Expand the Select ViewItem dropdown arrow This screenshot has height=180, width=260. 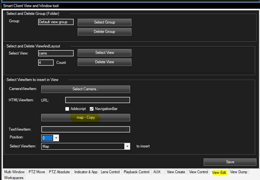pos(127,147)
